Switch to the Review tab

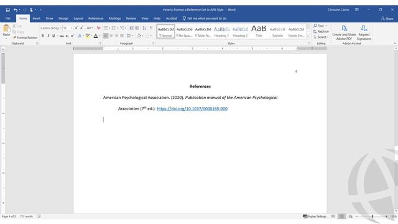(x=131, y=19)
